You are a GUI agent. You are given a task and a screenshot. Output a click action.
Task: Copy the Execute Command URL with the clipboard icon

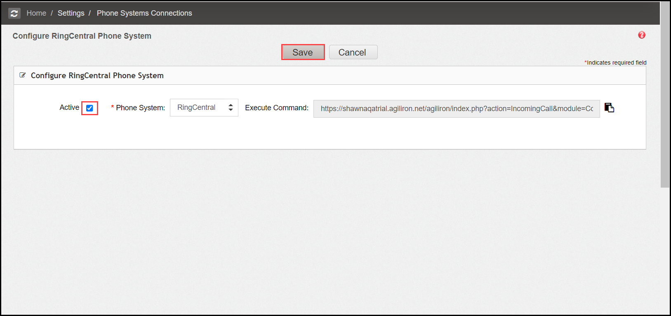(x=609, y=107)
